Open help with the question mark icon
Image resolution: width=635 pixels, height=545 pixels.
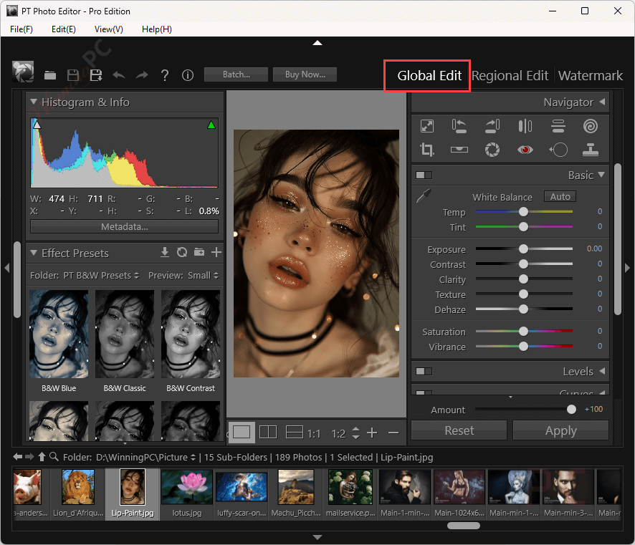[164, 75]
